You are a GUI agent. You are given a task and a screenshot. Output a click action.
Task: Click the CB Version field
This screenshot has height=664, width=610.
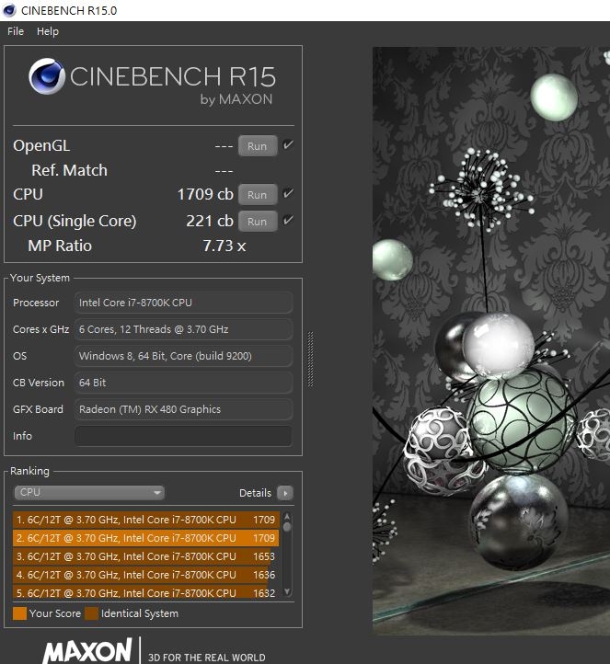coord(183,383)
